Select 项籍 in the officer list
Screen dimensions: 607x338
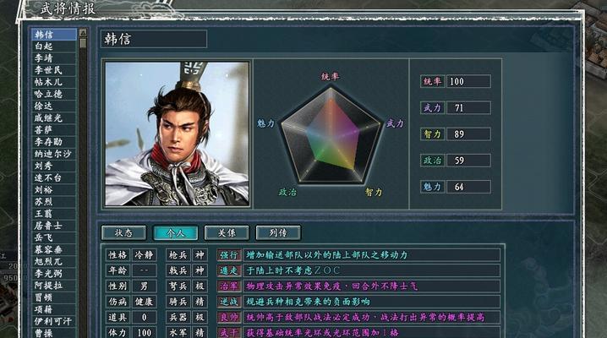[x=54, y=310]
